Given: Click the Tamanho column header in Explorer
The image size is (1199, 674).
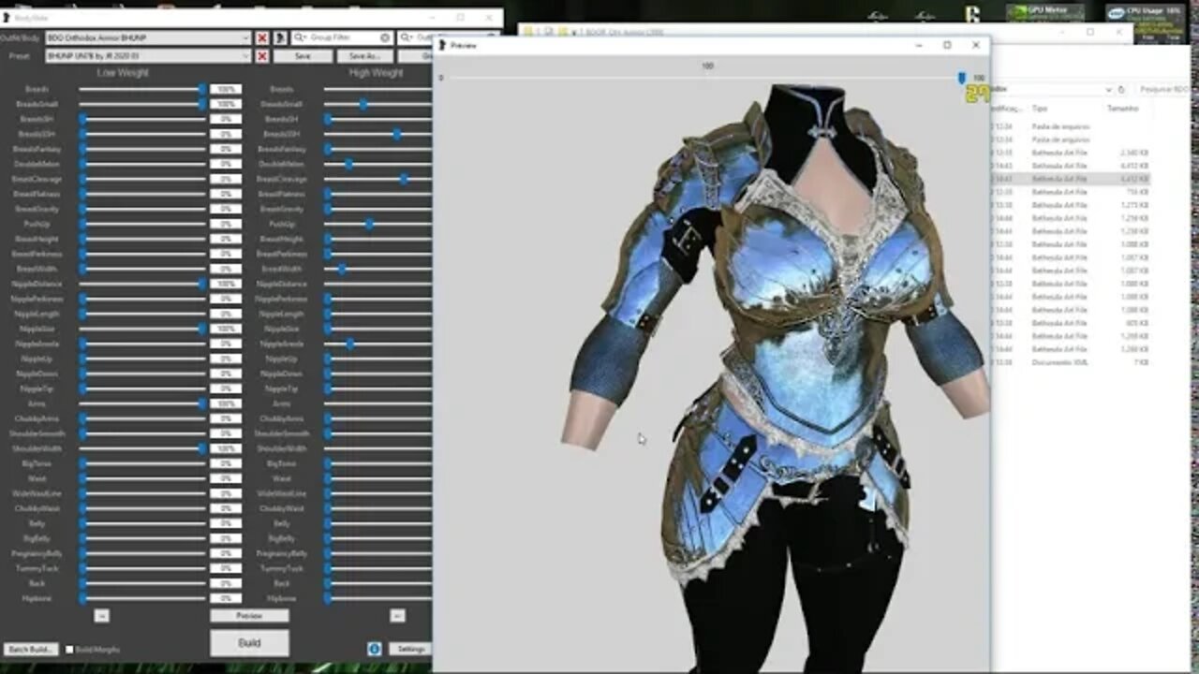Looking at the screenshot, I should 1122,109.
